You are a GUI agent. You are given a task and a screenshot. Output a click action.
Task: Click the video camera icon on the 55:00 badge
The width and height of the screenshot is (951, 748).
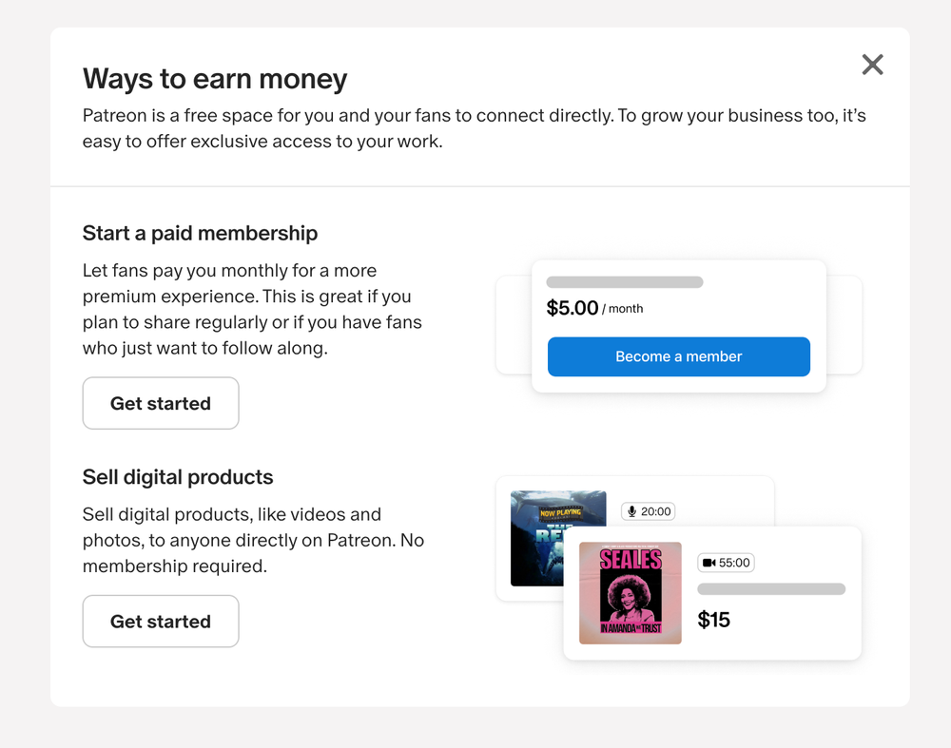coord(708,563)
